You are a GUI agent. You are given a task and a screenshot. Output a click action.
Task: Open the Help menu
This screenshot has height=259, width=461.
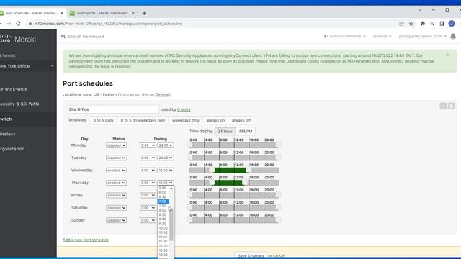[382, 36]
